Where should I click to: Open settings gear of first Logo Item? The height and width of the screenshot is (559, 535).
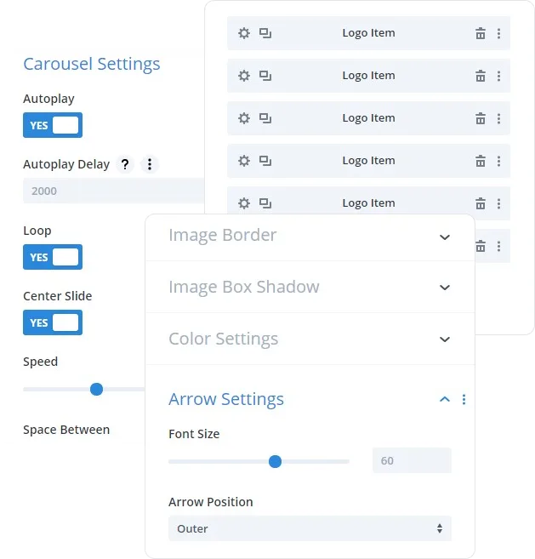(x=244, y=33)
